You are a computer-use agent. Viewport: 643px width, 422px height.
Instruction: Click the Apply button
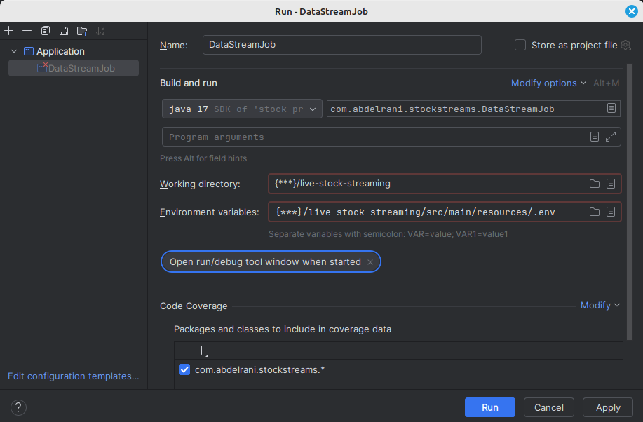[608, 407]
